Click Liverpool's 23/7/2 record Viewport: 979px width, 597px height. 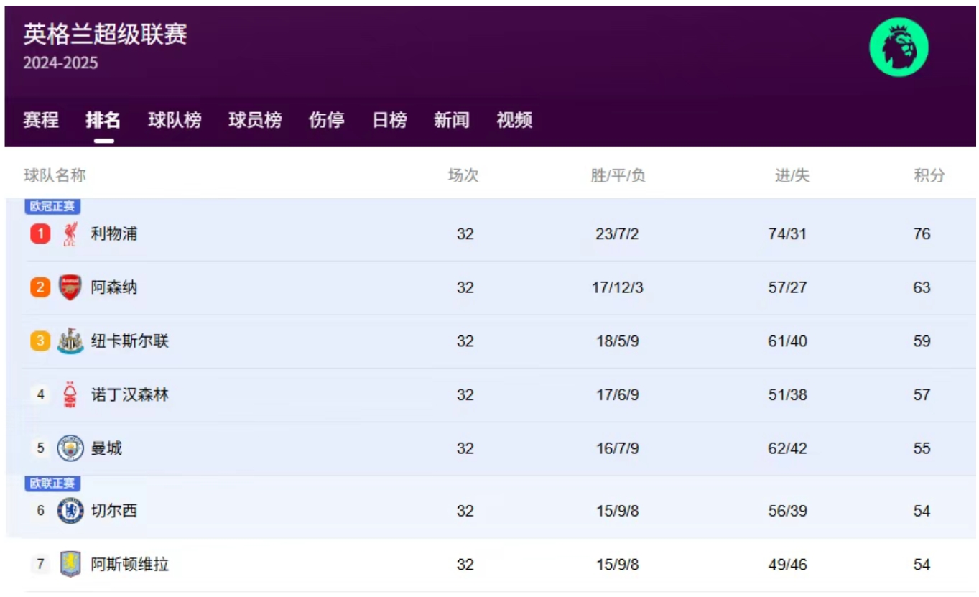[x=617, y=234]
